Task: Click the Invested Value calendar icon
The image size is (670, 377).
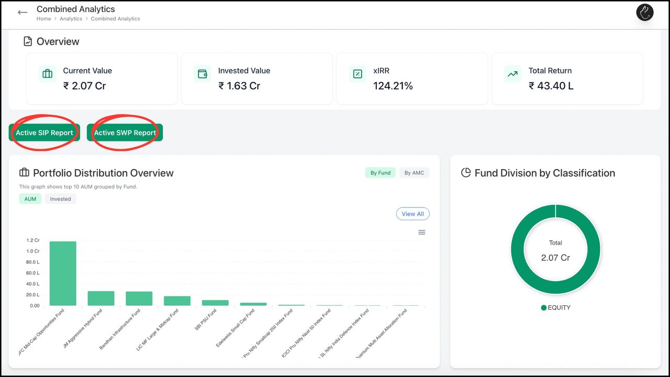Action: pyautogui.click(x=202, y=74)
